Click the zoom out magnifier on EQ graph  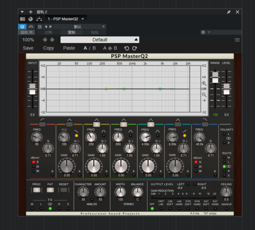204,95
